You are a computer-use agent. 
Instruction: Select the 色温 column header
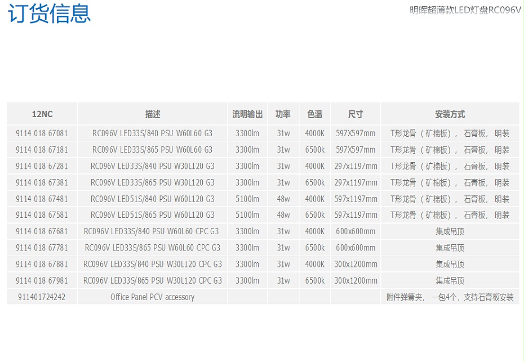coord(315,114)
